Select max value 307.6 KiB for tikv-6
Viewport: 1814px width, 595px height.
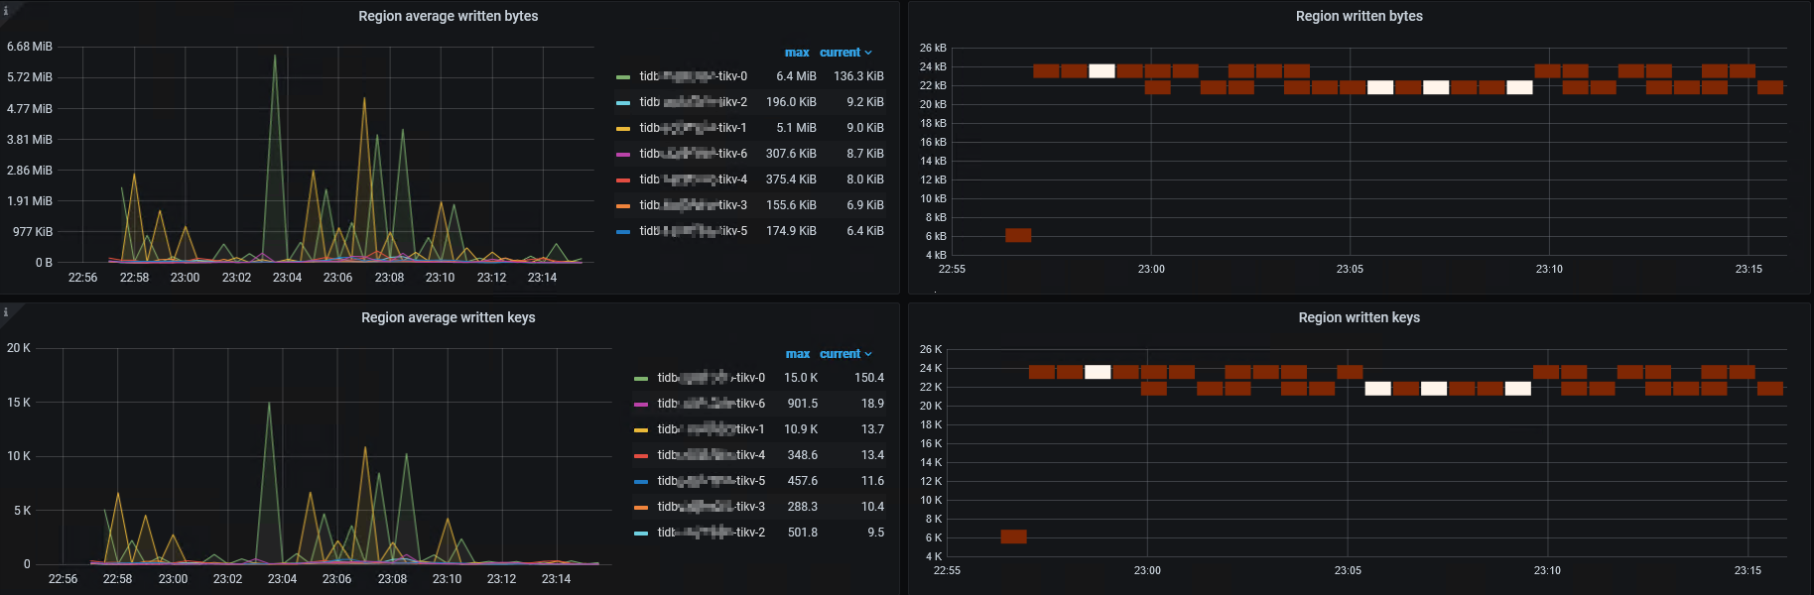pos(791,154)
